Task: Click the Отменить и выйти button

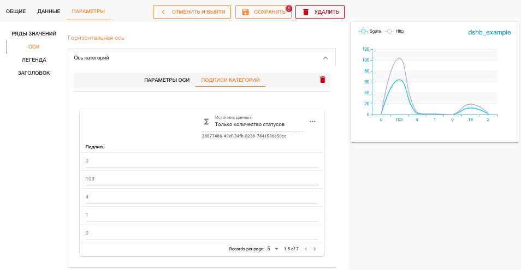Action: [192, 12]
